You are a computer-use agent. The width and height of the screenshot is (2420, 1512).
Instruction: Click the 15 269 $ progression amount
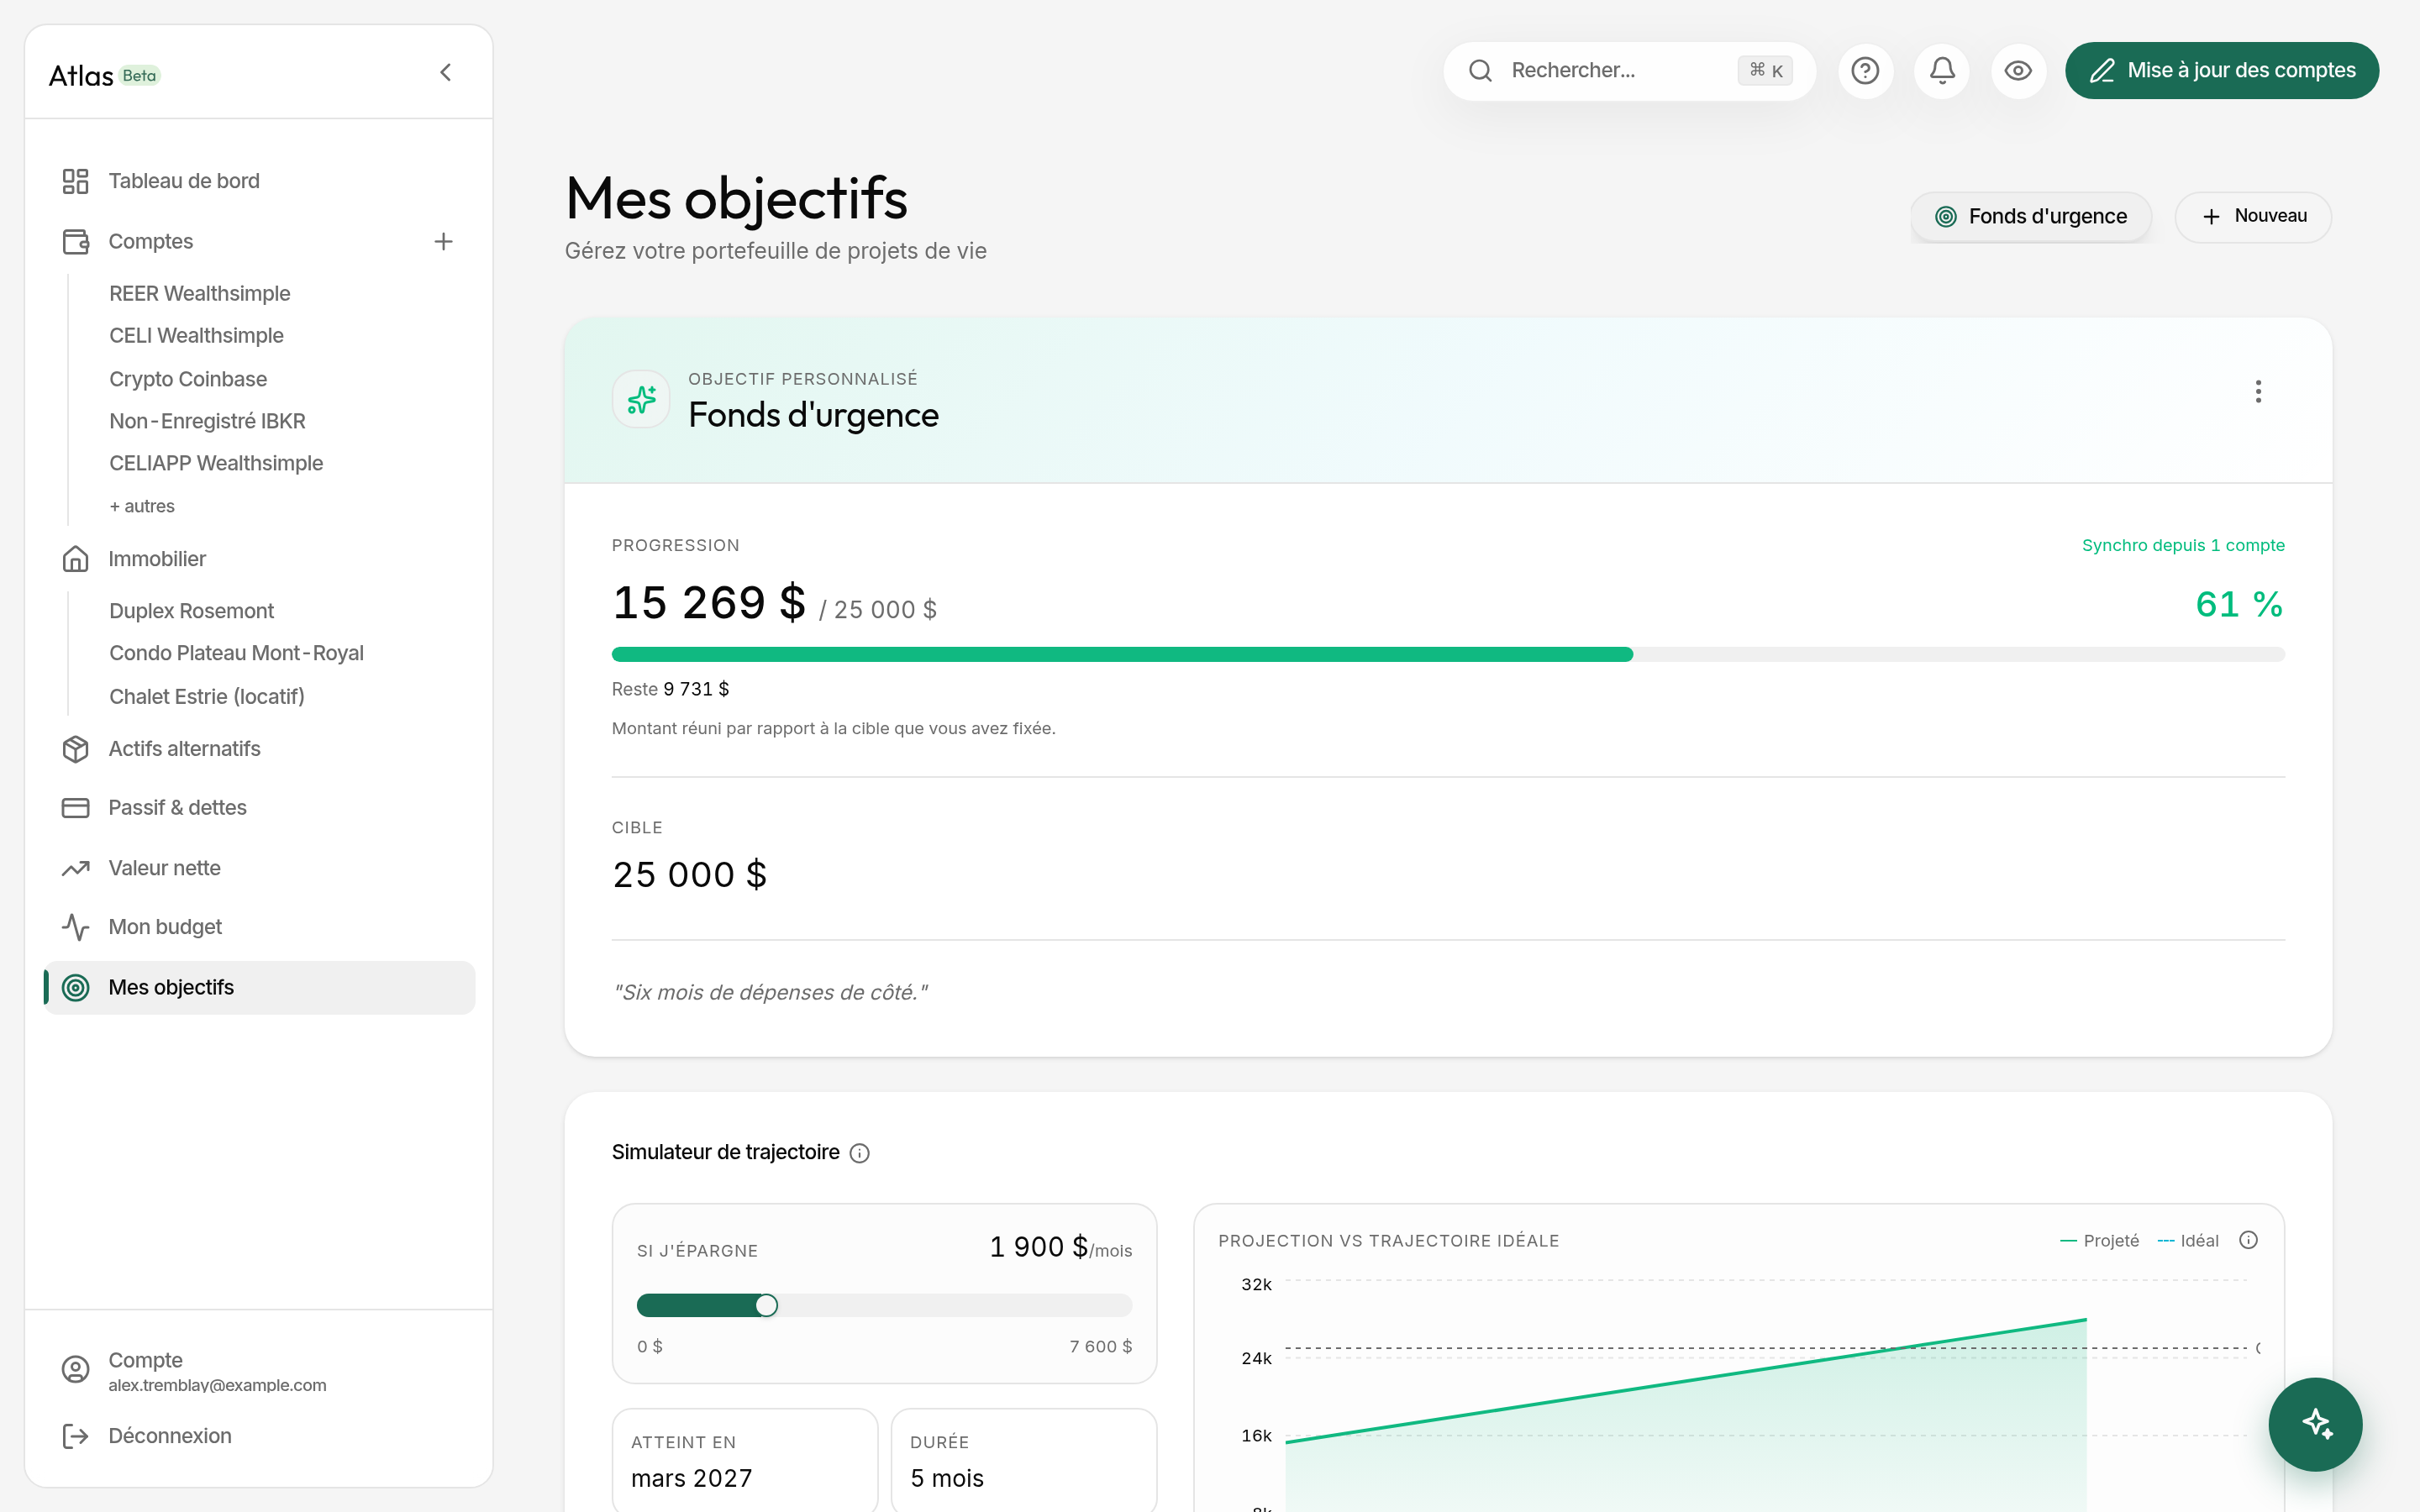[x=709, y=603]
